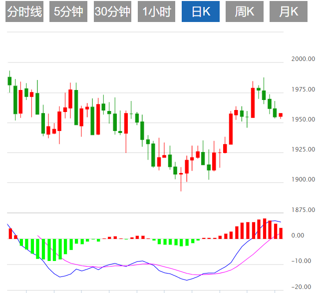Select the 5分钟 interval tab

coord(68,11)
